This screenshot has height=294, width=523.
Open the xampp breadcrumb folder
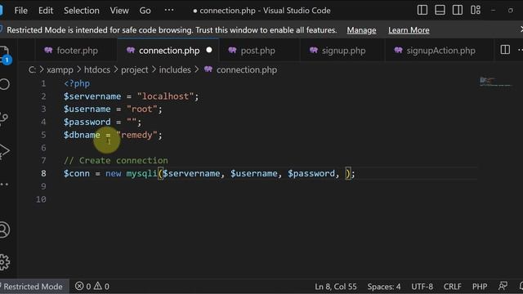pyautogui.click(x=60, y=69)
